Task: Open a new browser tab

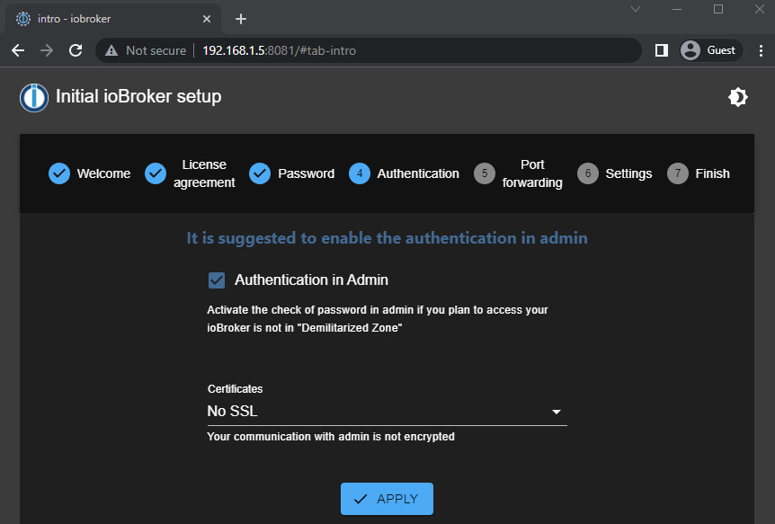Action: (x=240, y=19)
